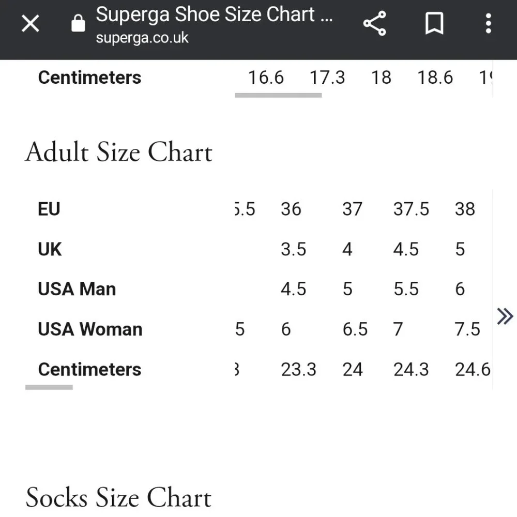Share this page via share icon
This screenshot has height=517, width=517.
pos(375,24)
